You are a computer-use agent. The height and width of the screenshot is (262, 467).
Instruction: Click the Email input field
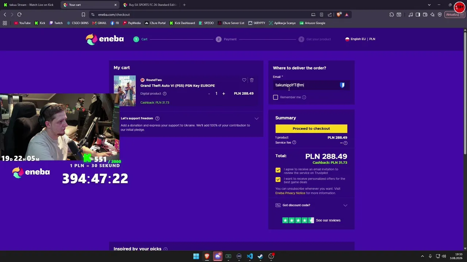pos(311,85)
